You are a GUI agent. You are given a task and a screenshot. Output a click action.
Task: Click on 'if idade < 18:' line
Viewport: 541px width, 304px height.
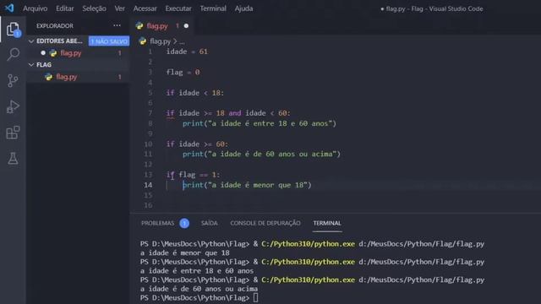pyautogui.click(x=195, y=93)
